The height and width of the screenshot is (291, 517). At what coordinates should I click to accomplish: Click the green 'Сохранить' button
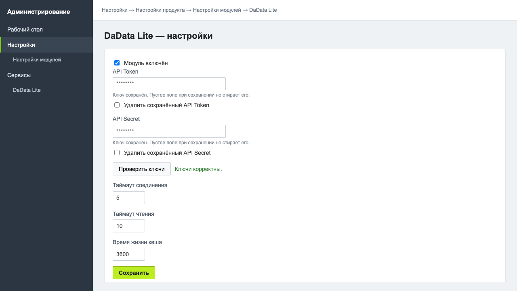134,273
